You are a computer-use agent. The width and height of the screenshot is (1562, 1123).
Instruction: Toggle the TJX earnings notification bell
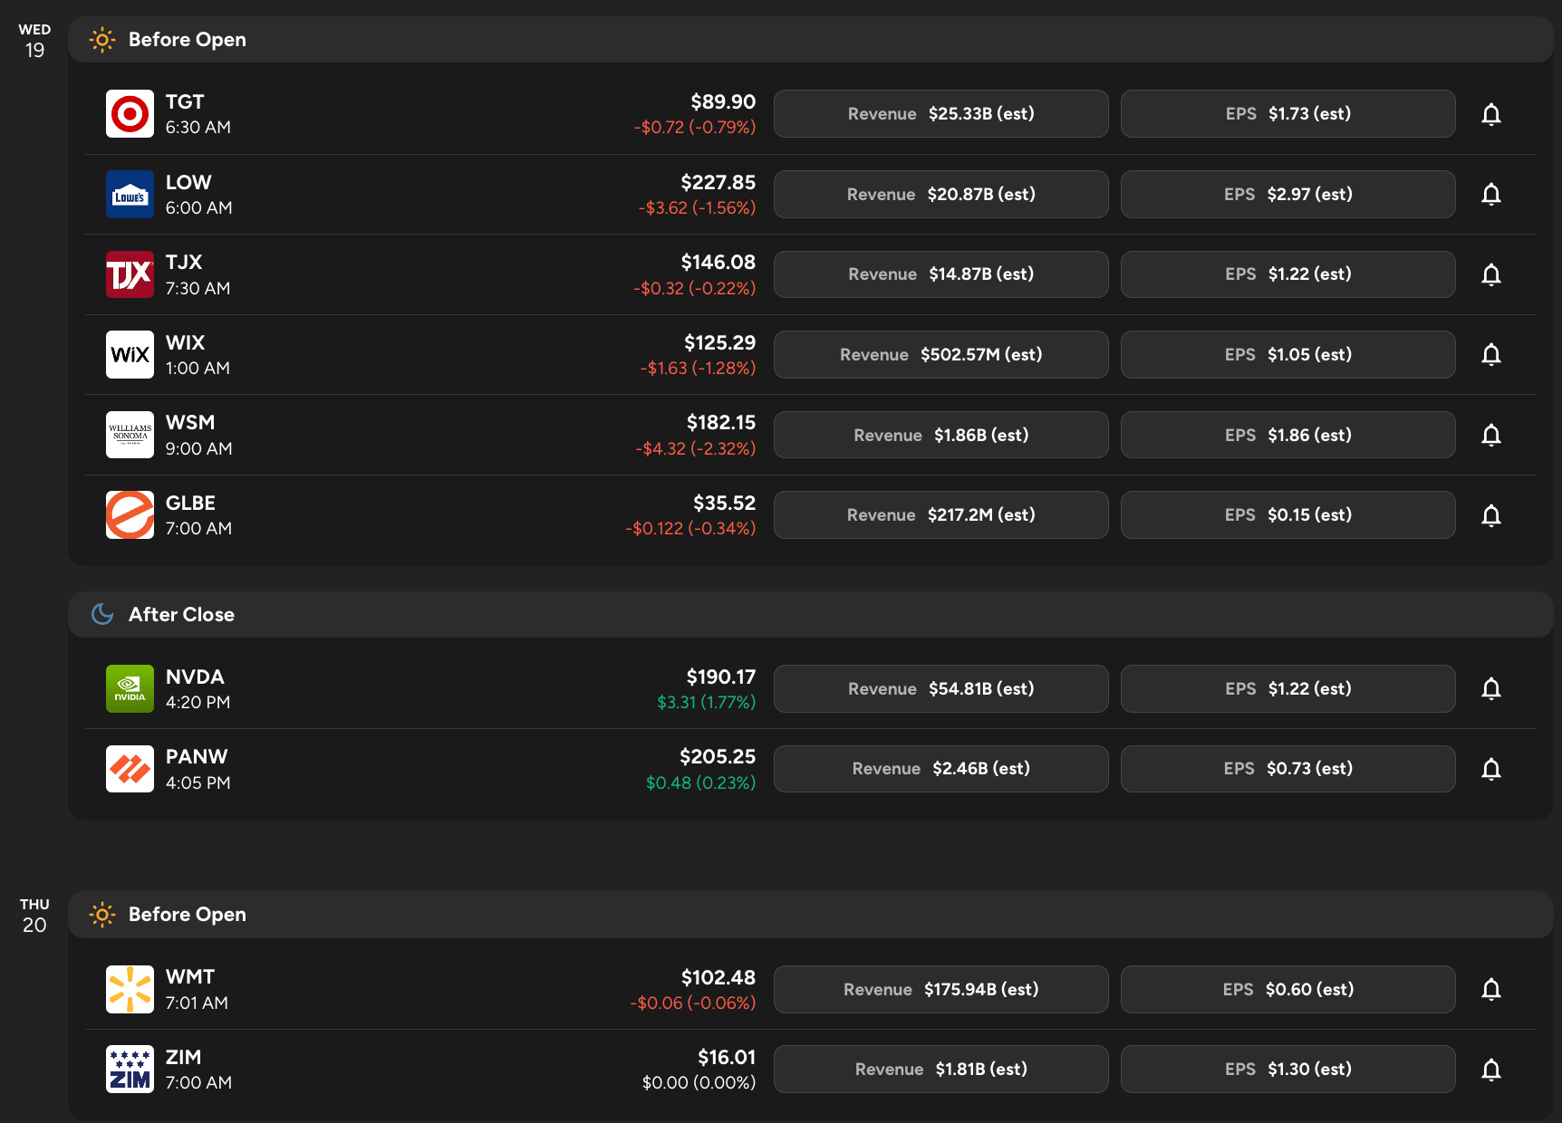[x=1491, y=274]
